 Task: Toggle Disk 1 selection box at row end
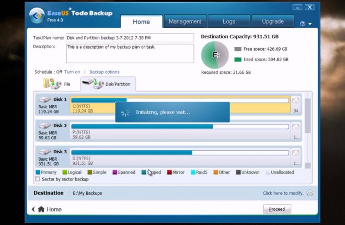296,100
